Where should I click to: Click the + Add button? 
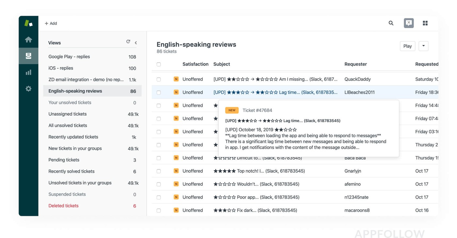51,23
